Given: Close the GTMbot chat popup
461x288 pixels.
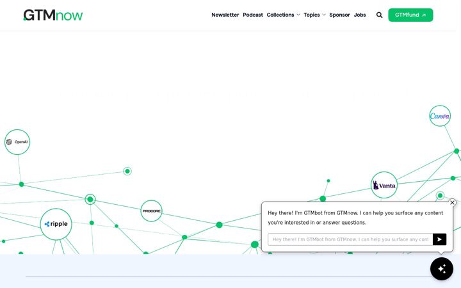Looking at the screenshot, I should [x=452, y=202].
